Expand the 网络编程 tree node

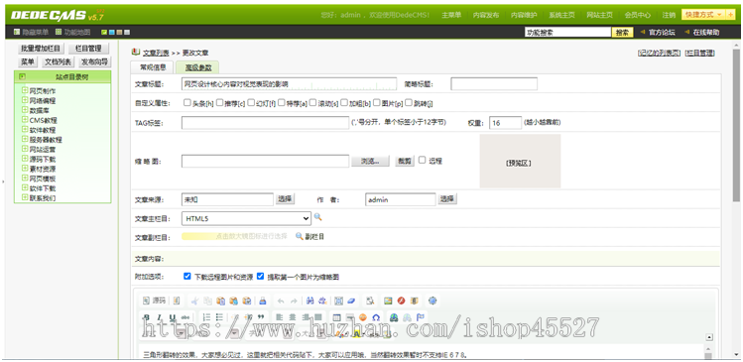(x=25, y=99)
